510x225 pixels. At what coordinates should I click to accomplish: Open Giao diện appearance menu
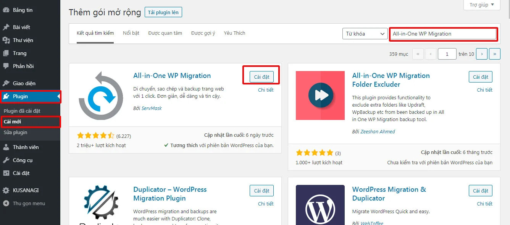pos(24,83)
